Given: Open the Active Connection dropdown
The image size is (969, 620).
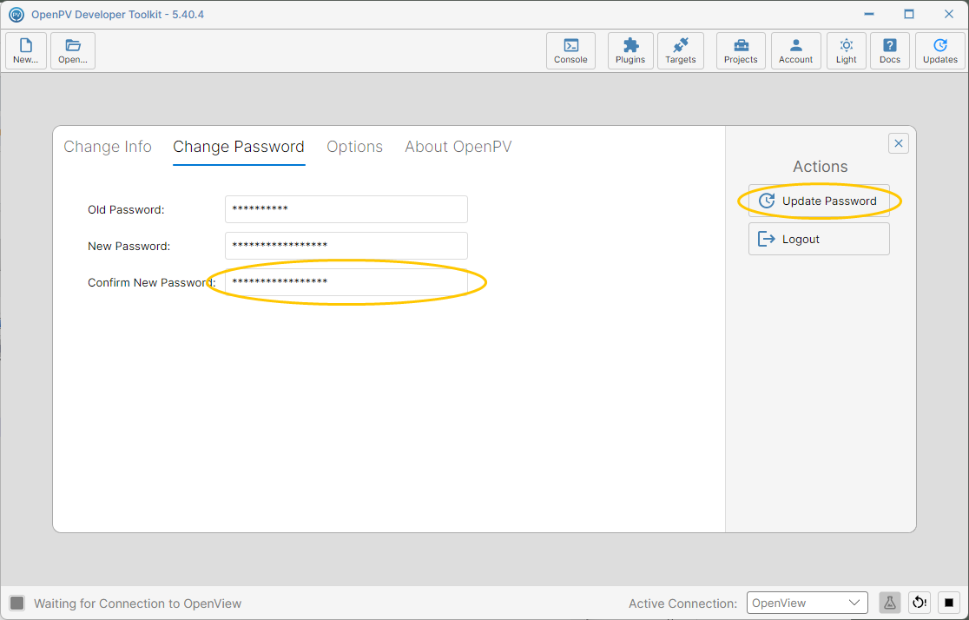Looking at the screenshot, I should click(807, 603).
